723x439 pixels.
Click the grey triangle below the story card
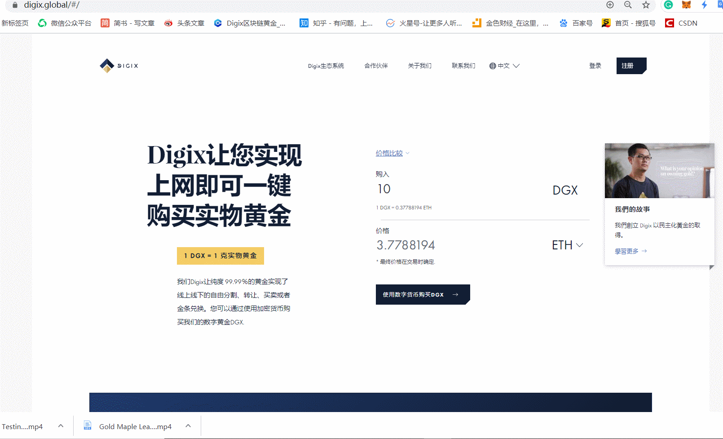tap(712, 267)
